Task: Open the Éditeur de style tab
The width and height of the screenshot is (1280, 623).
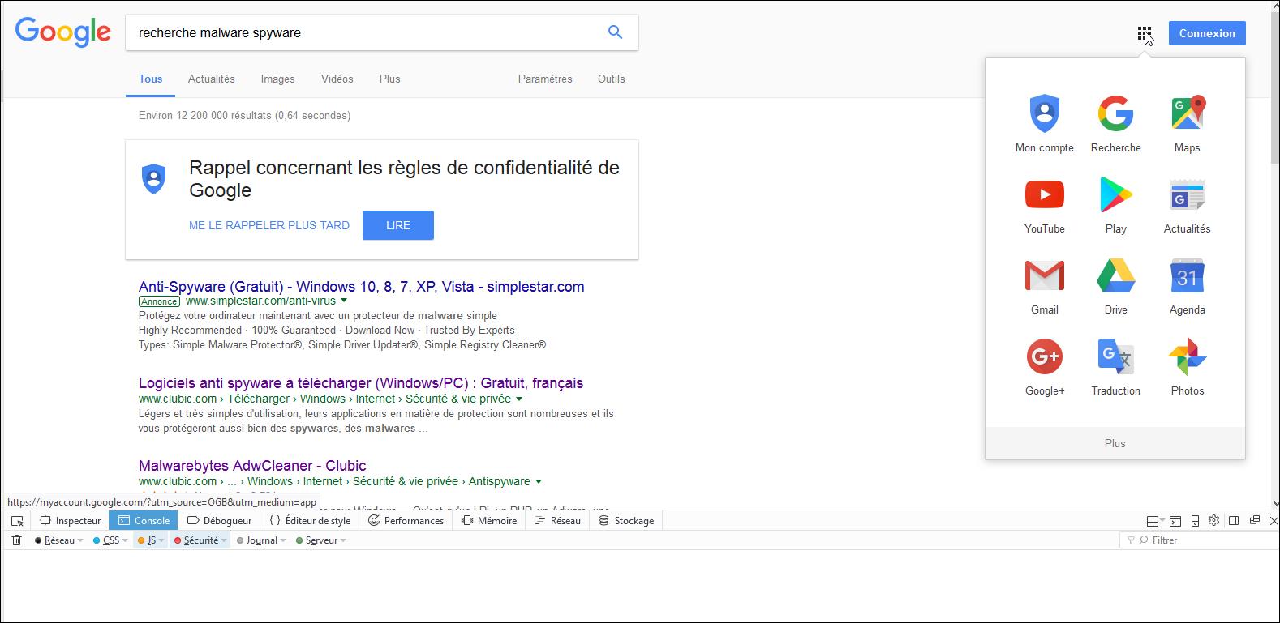Action: tap(310, 521)
